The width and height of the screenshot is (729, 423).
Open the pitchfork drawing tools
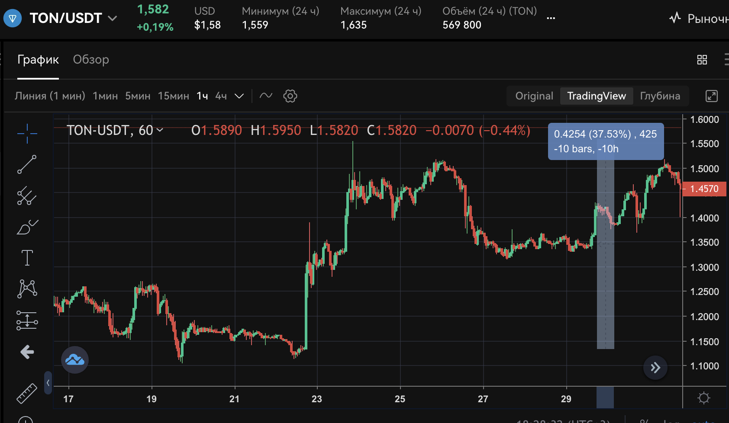coord(27,195)
